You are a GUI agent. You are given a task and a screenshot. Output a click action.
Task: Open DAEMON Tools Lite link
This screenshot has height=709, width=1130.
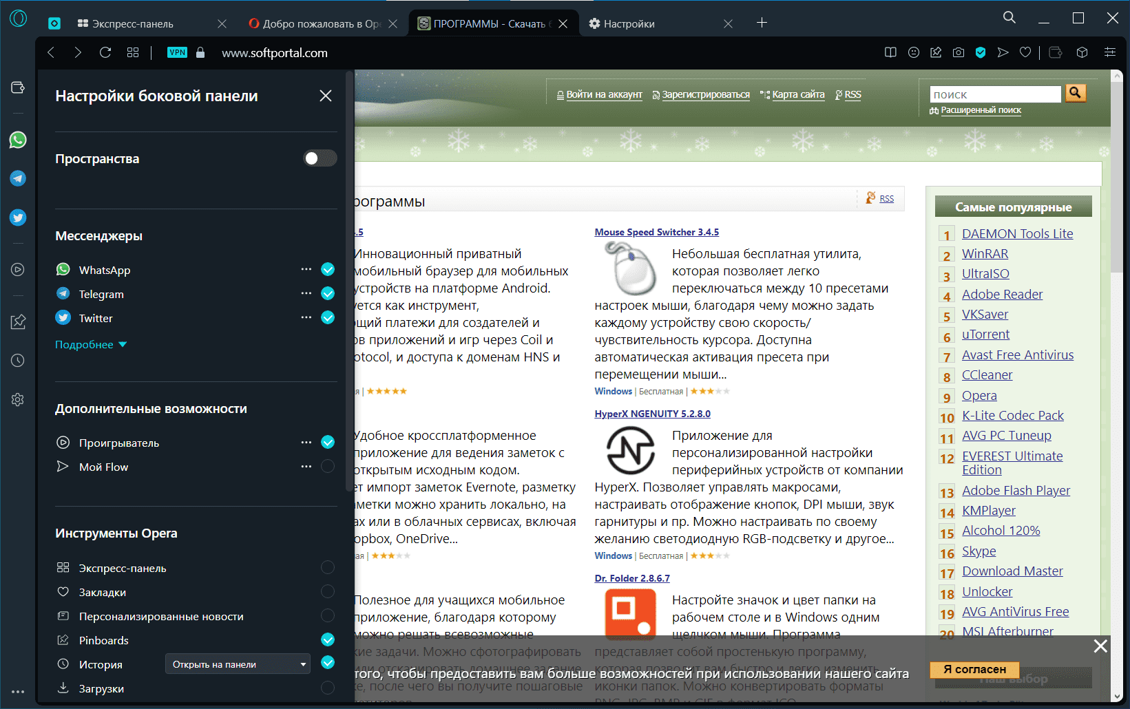(1017, 233)
